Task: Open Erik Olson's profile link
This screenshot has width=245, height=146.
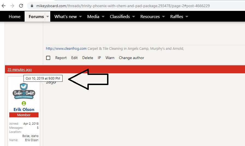Action: coord(24,109)
